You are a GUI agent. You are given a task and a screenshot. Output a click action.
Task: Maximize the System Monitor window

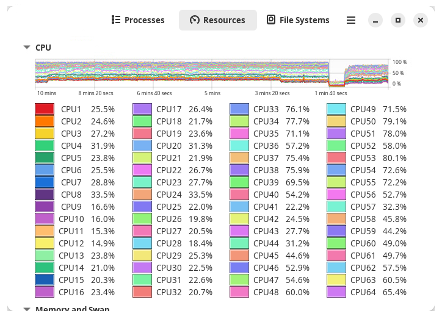tap(398, 20)
